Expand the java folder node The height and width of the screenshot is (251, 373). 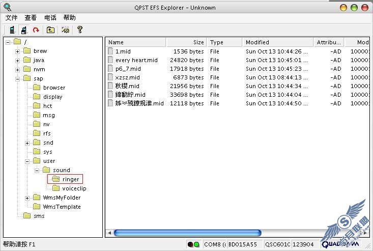tap(17, 61)
